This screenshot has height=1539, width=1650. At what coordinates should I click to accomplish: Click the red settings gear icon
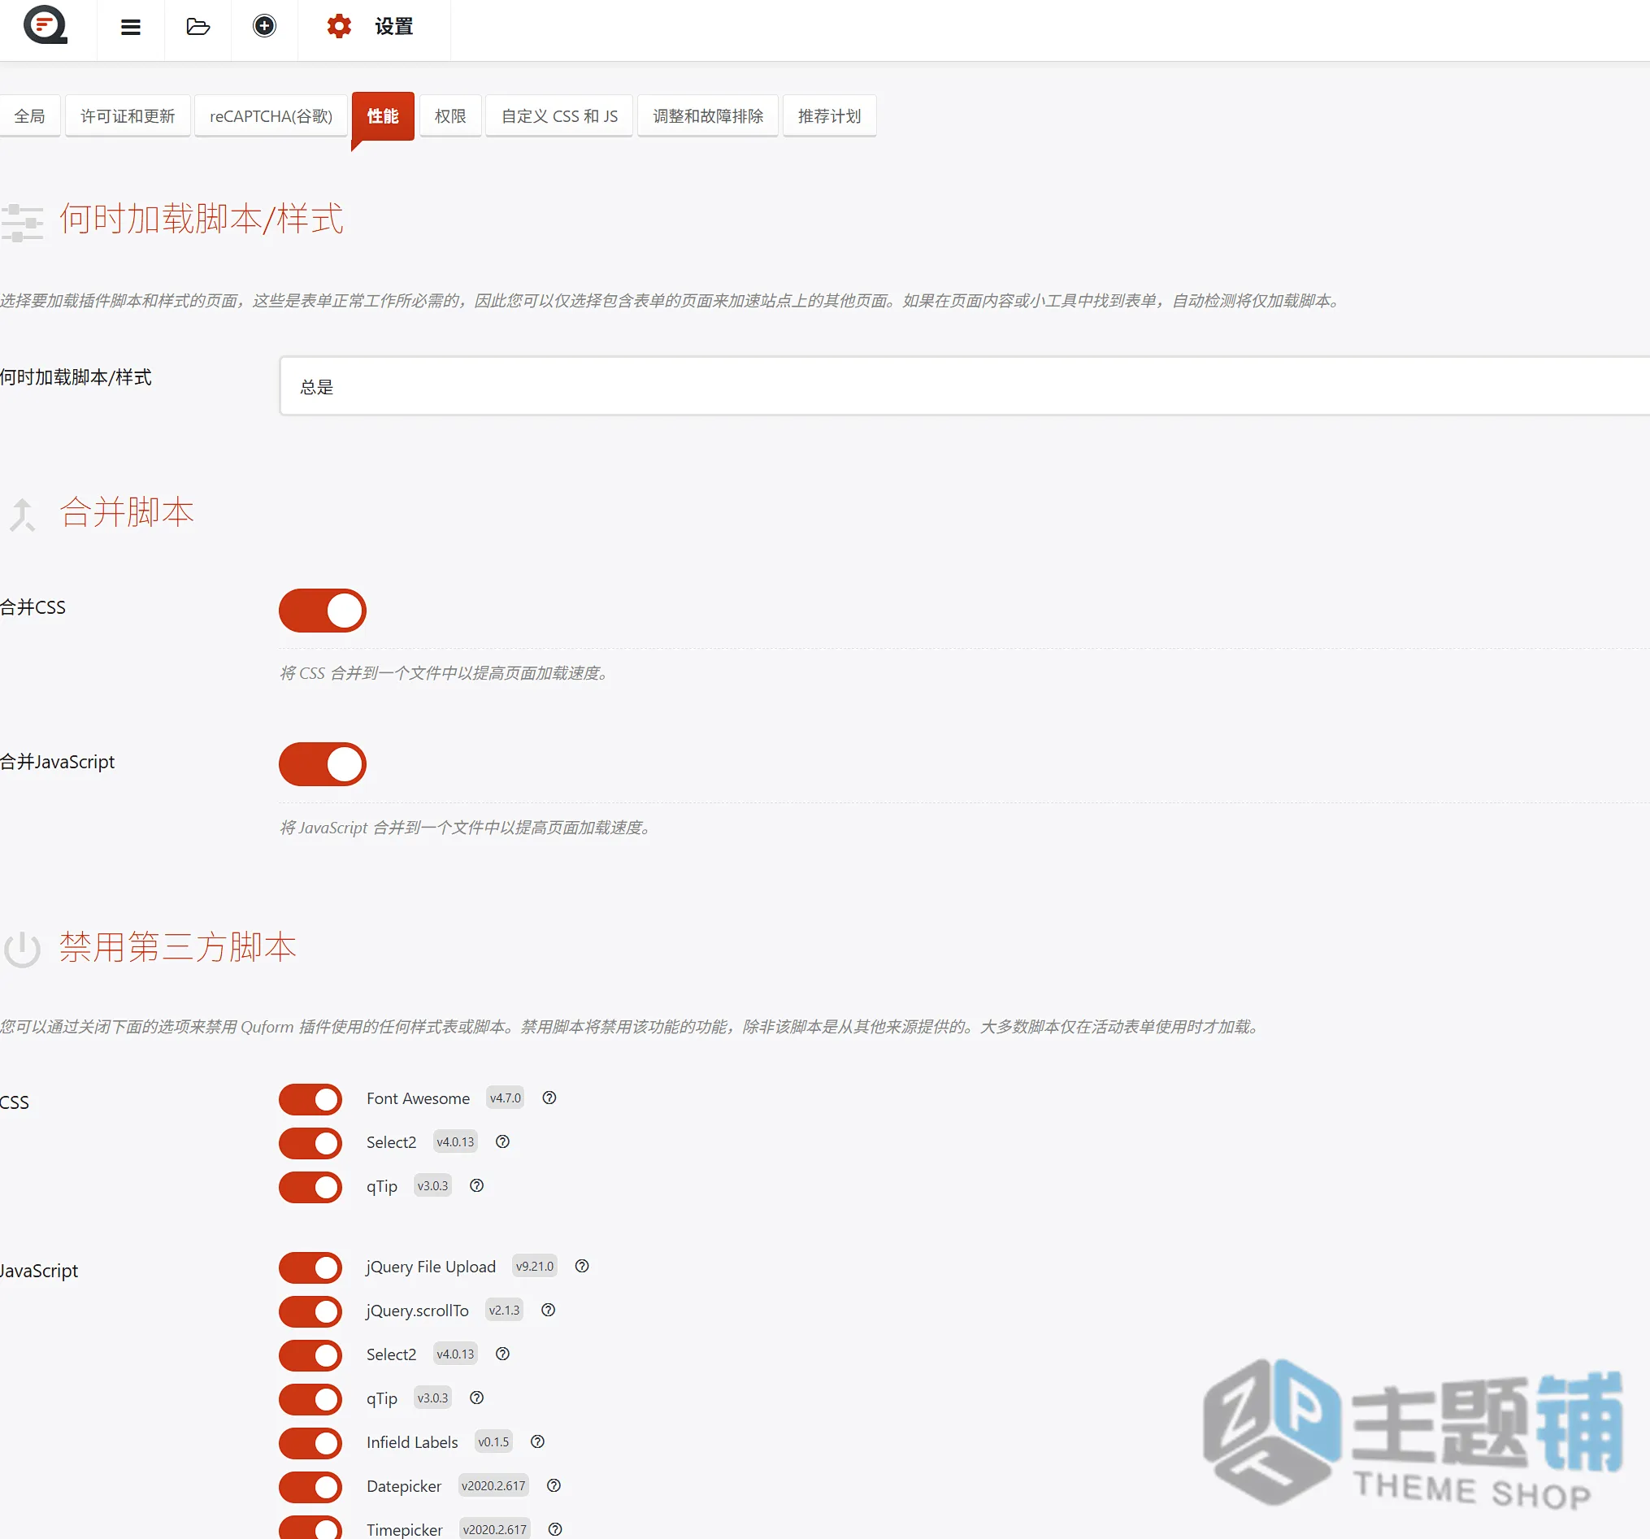pos(339,27)
